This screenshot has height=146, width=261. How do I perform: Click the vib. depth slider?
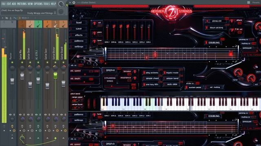click(84, 82)
